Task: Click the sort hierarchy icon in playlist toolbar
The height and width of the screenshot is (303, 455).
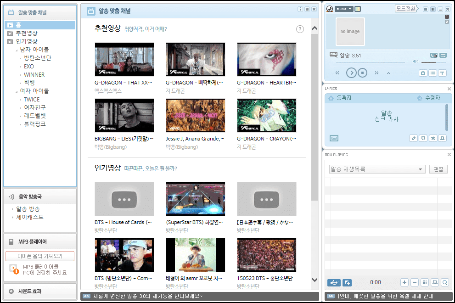Action: click(435, 282)
